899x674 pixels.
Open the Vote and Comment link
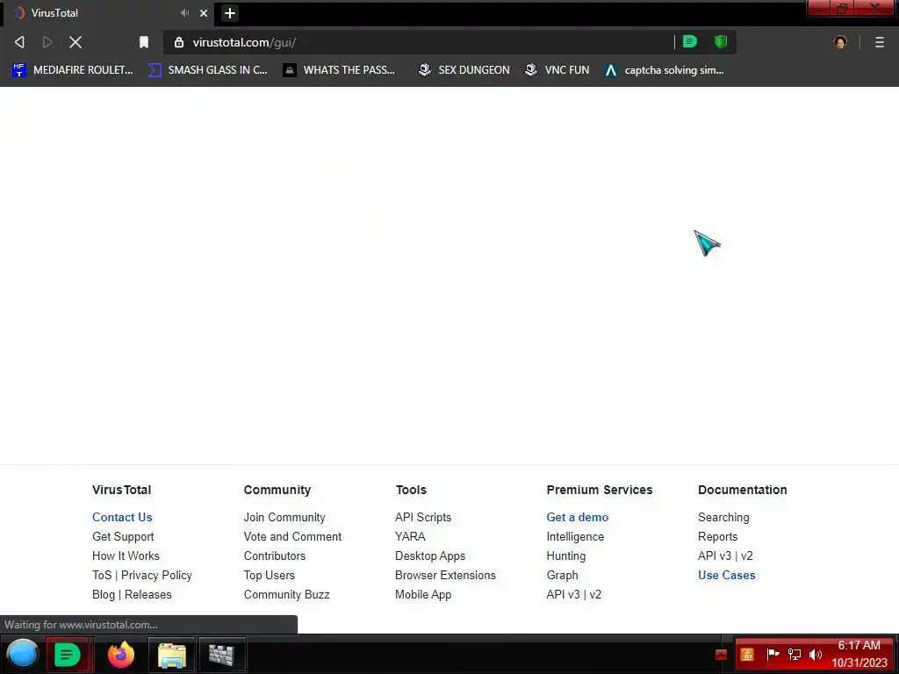tap(292, 536)
